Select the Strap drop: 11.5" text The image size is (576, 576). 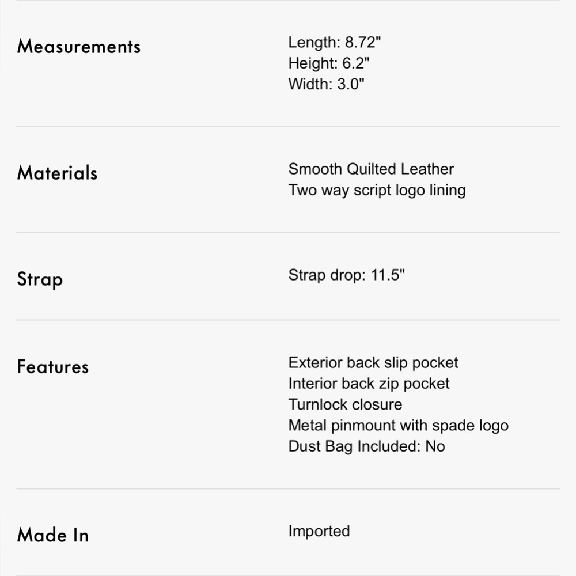point(347,275)
